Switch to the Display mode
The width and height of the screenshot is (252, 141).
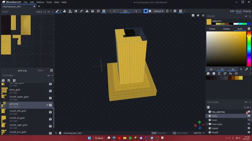247,11
